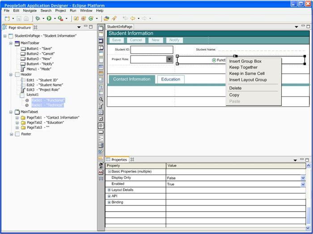Select the StudentInfoPage editor tab
This screenshot has height=234, width=313.
point(119,26)
